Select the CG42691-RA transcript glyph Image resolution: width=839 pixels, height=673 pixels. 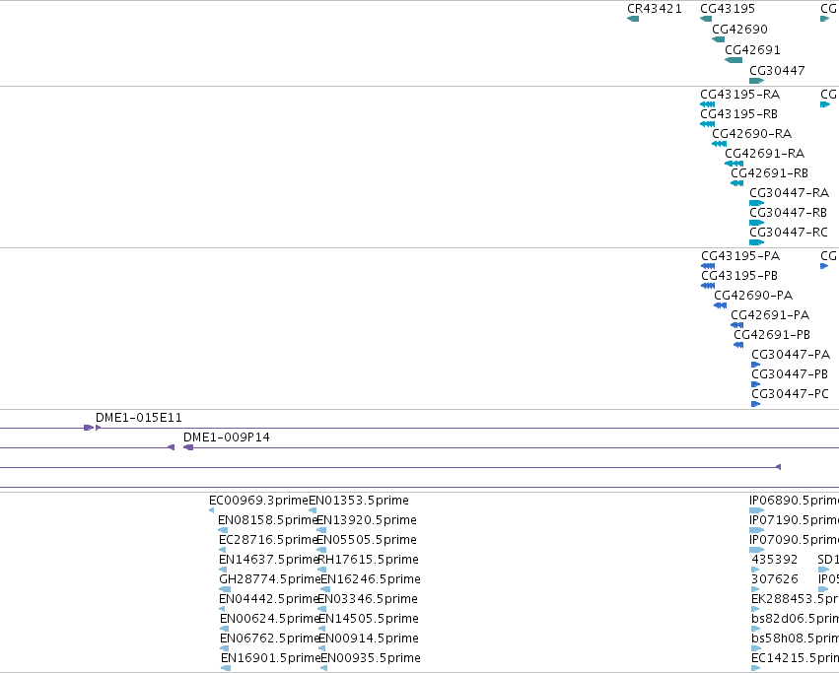(734, 164)
